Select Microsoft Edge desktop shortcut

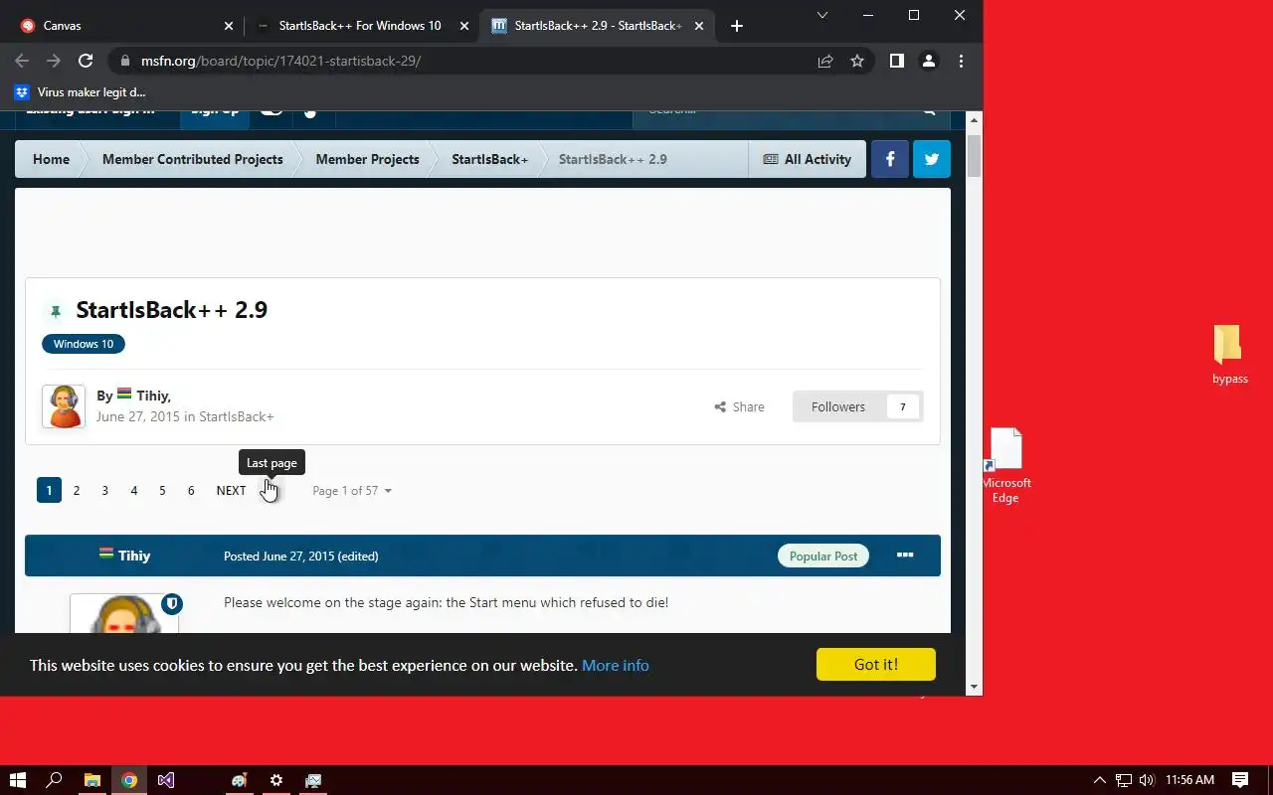coord(1006,465)
